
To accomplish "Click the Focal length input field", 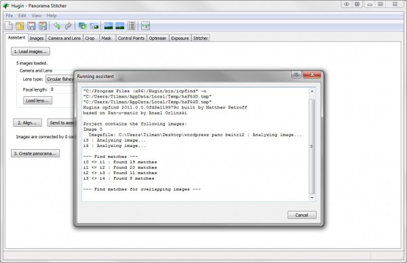I will 62,89.
